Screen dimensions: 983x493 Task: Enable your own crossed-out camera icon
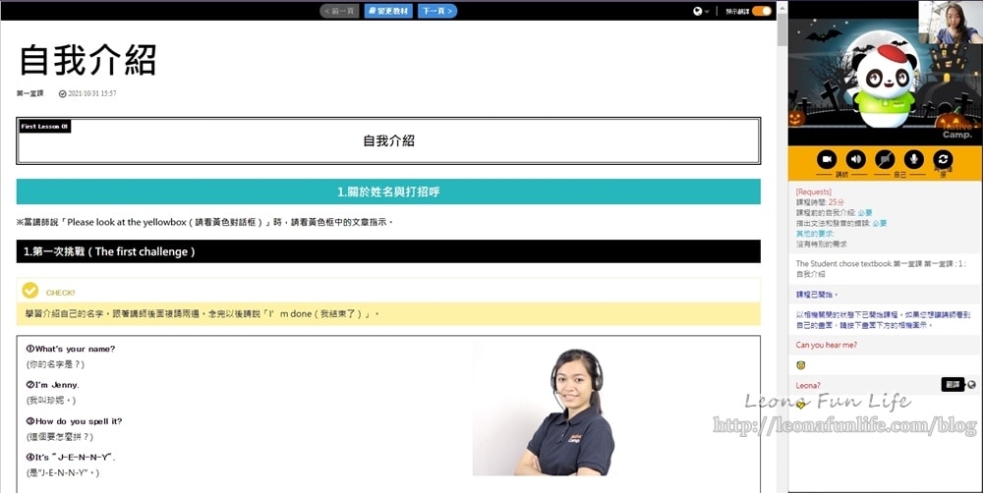(x=885, y=159)
